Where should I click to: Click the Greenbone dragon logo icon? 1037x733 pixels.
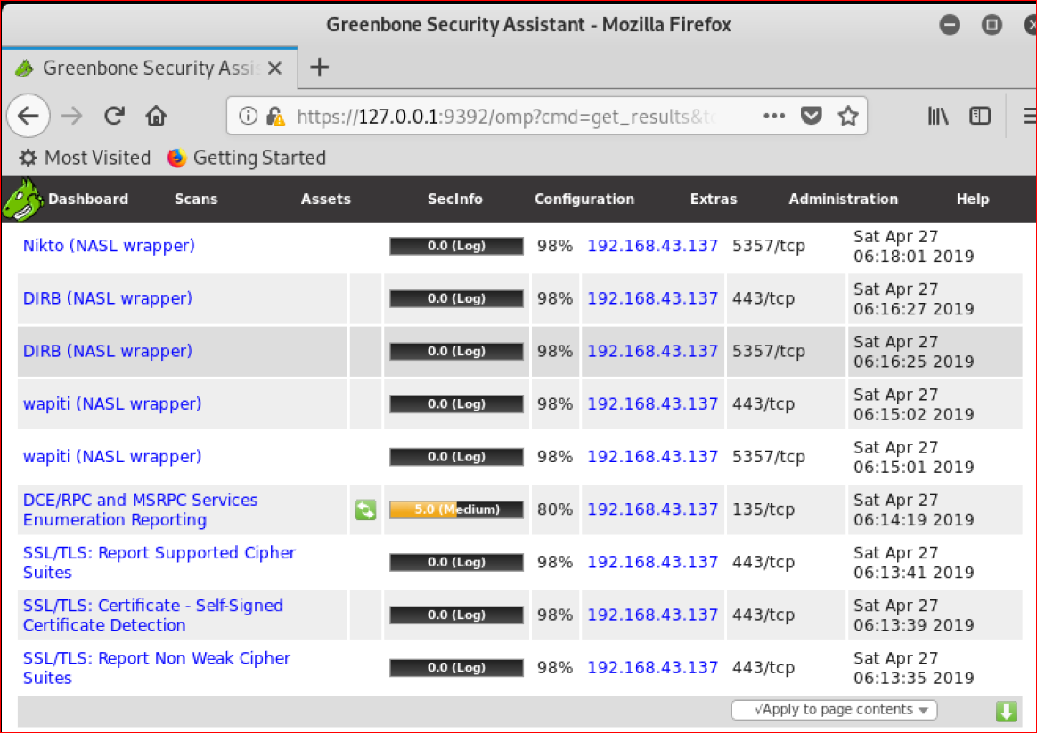coord(22,199)
